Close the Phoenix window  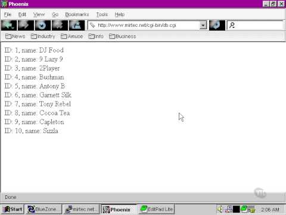point(281,4)
